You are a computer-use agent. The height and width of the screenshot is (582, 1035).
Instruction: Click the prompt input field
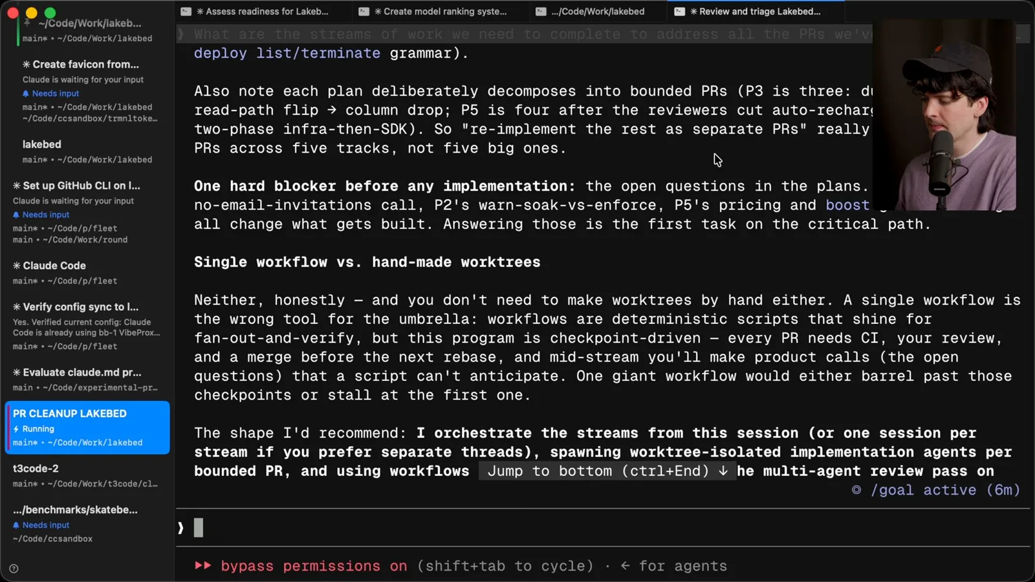pyautogui.click(x=602, y=528)
